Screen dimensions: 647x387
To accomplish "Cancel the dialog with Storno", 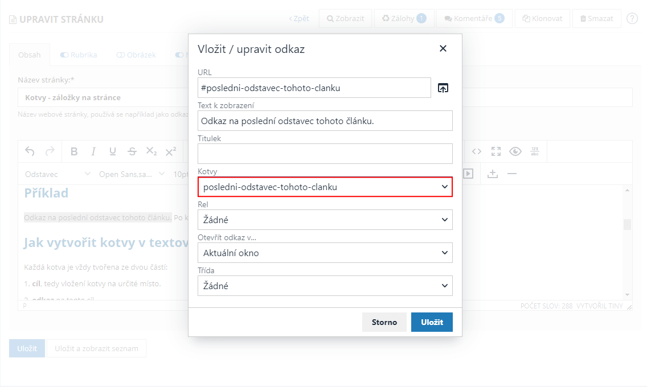I will tap(384, 322).
